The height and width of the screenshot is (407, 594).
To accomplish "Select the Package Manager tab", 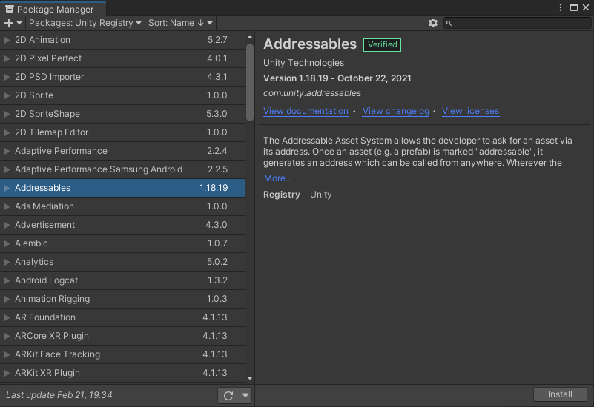I will 53,9.
